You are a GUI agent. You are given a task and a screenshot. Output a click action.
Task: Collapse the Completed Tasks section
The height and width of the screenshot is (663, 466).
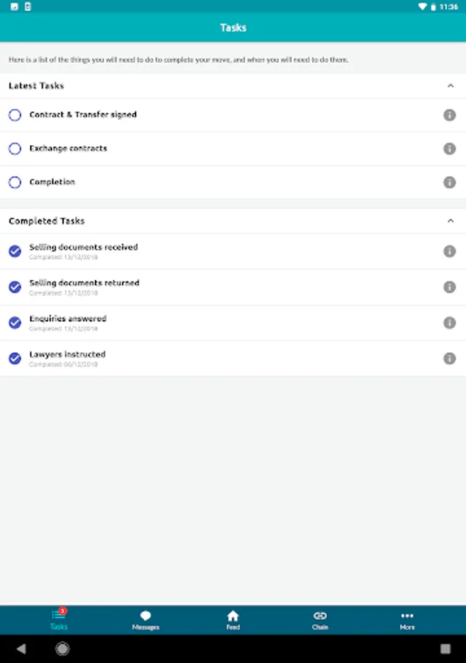click(451, 220)
